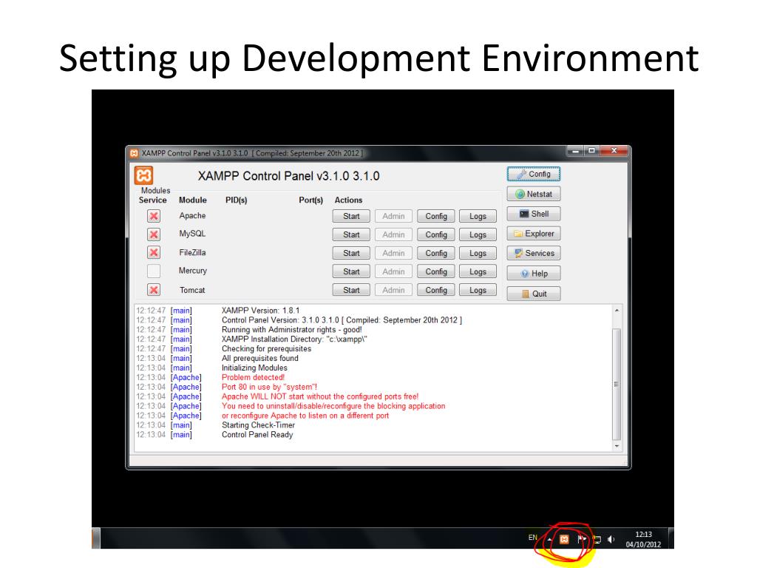Click the 'Port 80 in use by "system"!' log line
This screenshot has width=757, height=568.
tap(269, 387)
